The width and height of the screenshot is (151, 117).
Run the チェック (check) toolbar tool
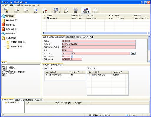coord(66,10)
